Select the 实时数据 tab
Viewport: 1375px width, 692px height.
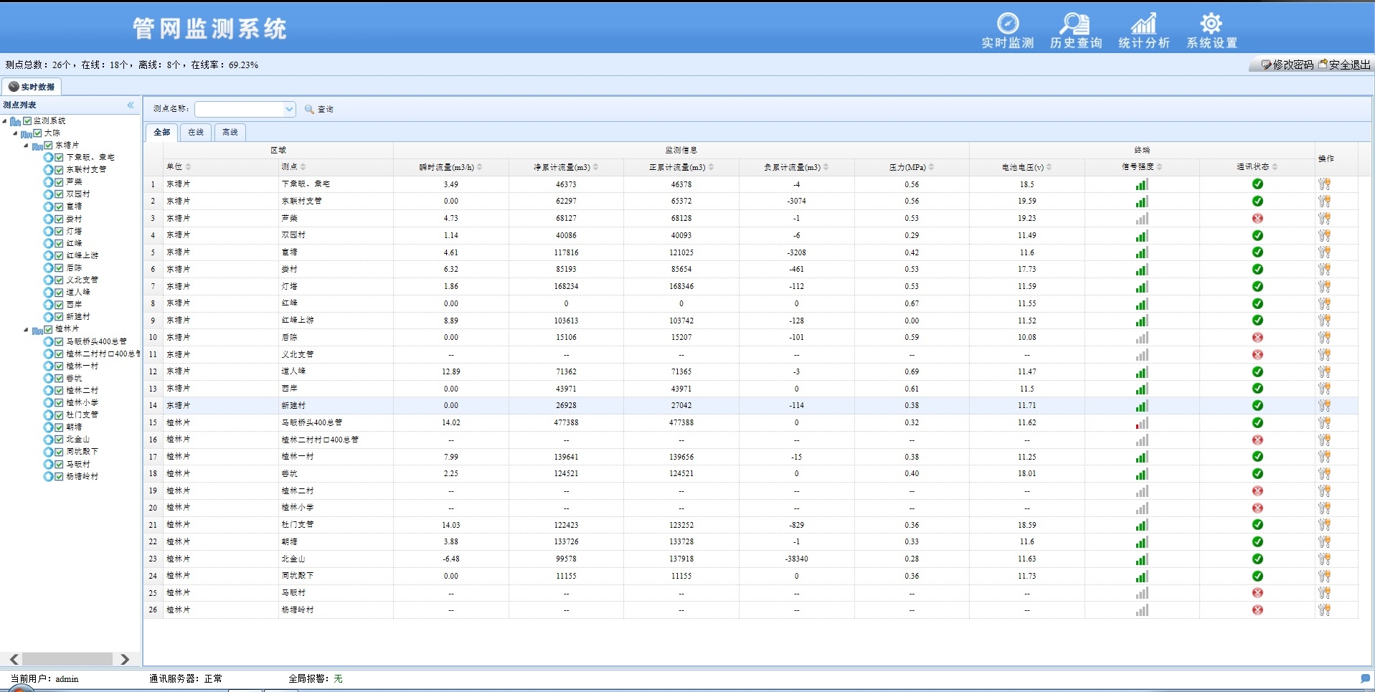[x=32, y=87]
